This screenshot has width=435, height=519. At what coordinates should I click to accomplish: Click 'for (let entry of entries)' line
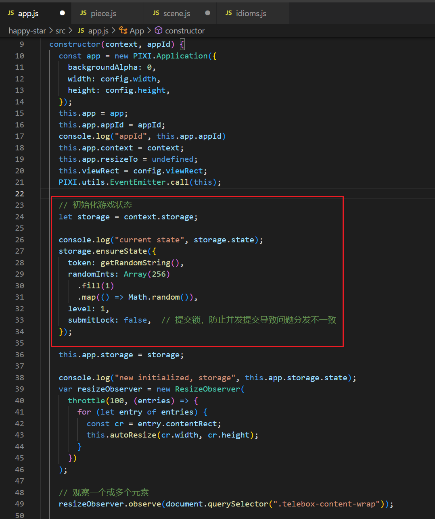[x=138, y=412]
